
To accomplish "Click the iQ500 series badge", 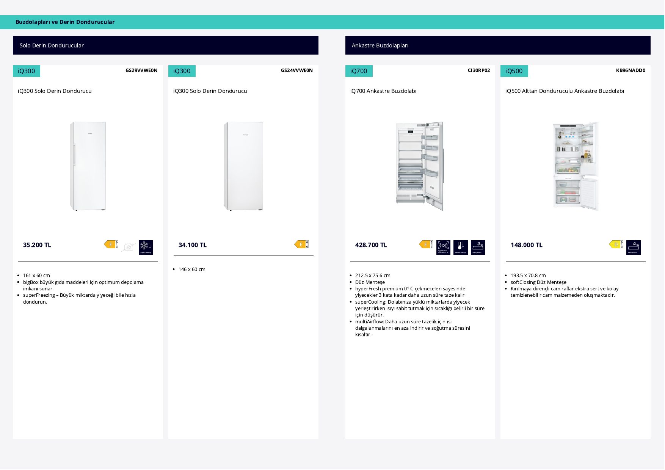I will (514, 71).
